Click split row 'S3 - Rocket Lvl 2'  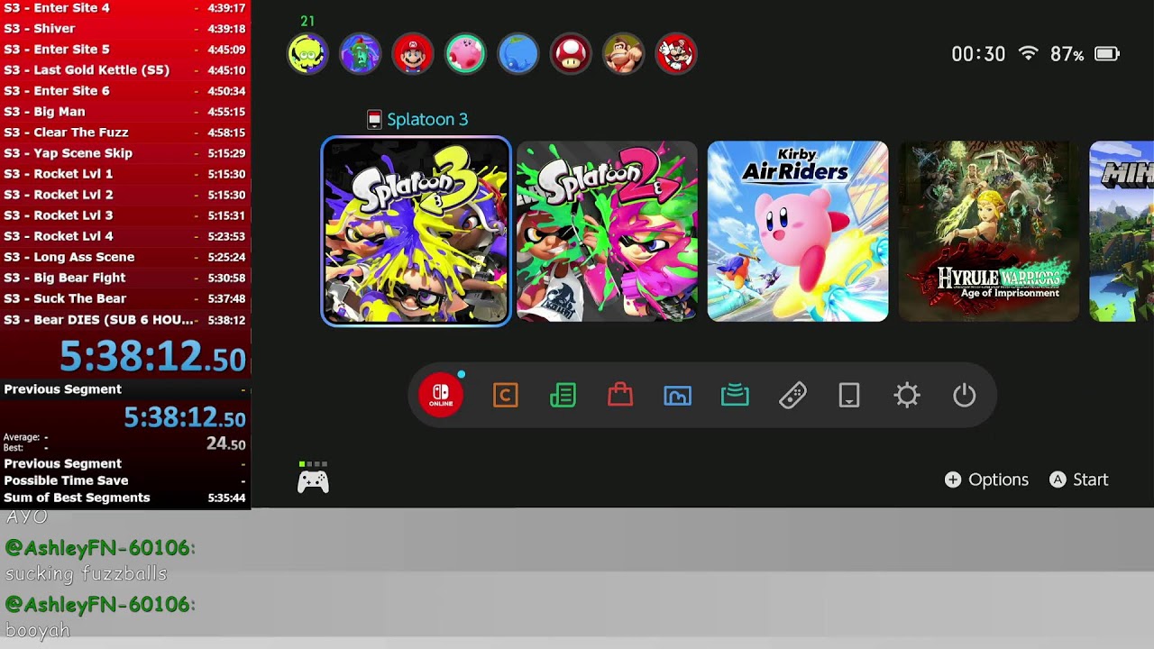(x=125, y=195)
